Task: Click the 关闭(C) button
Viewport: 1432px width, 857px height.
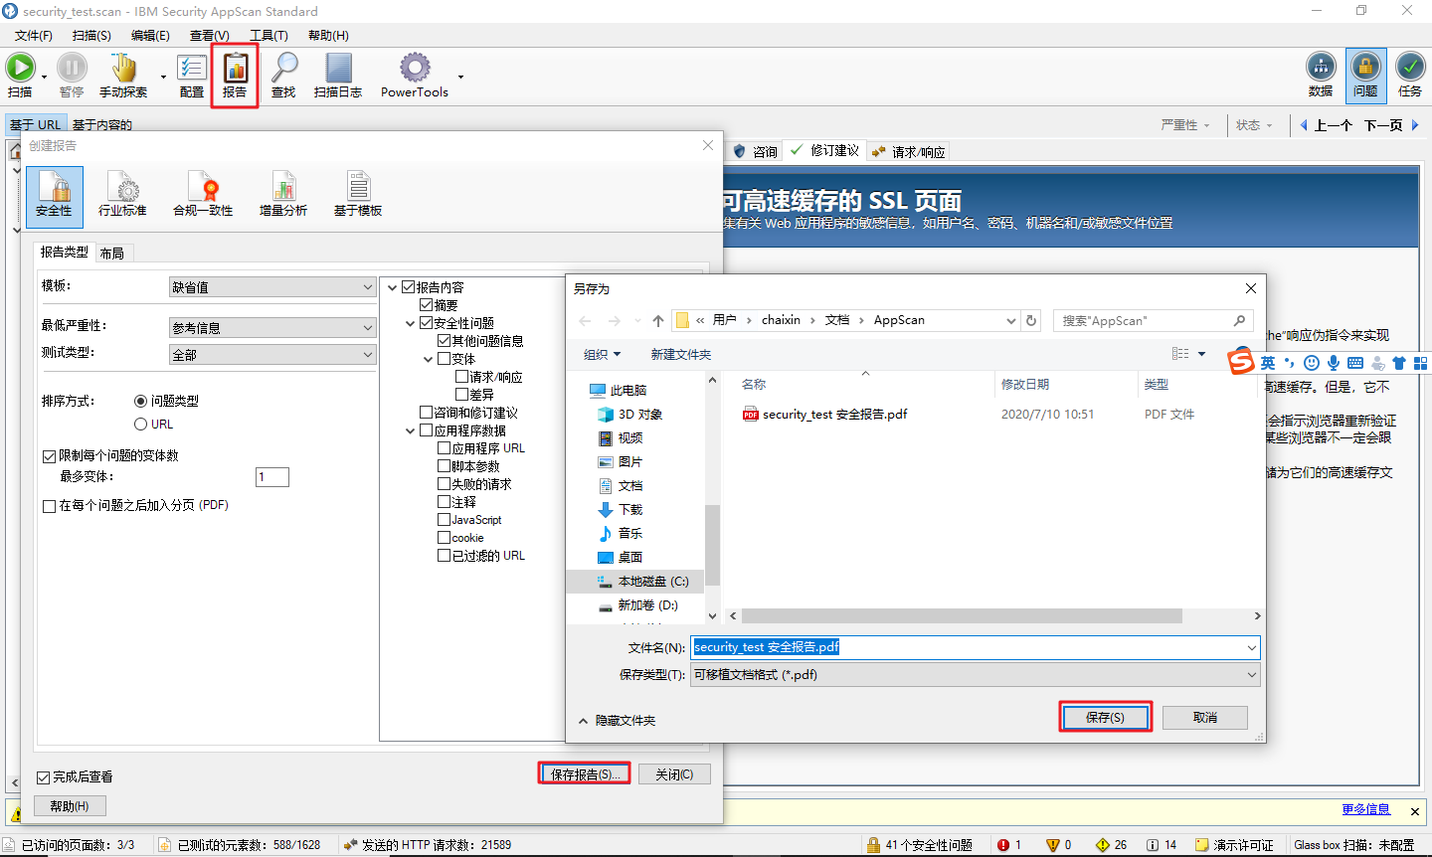Action: 674,774
